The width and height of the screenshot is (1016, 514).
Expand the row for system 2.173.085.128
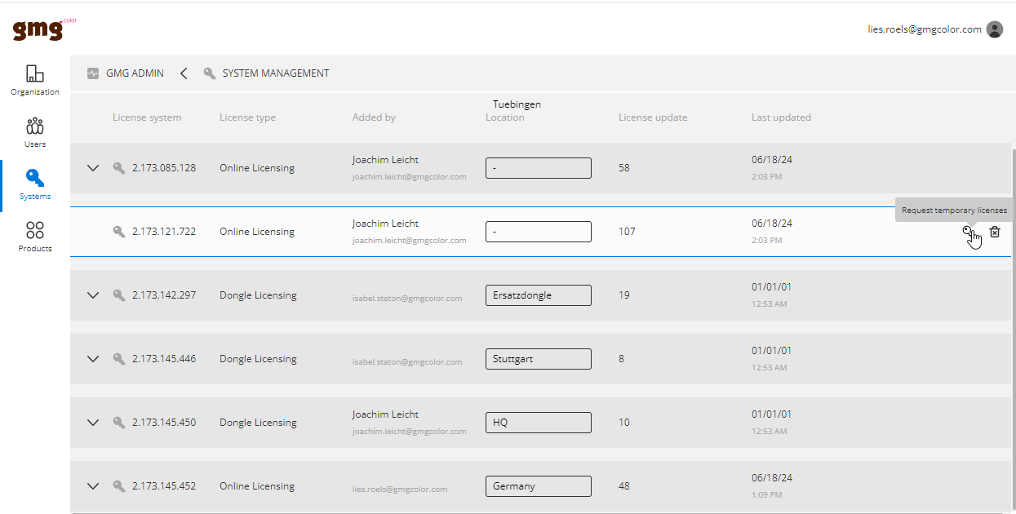[92, 168]
